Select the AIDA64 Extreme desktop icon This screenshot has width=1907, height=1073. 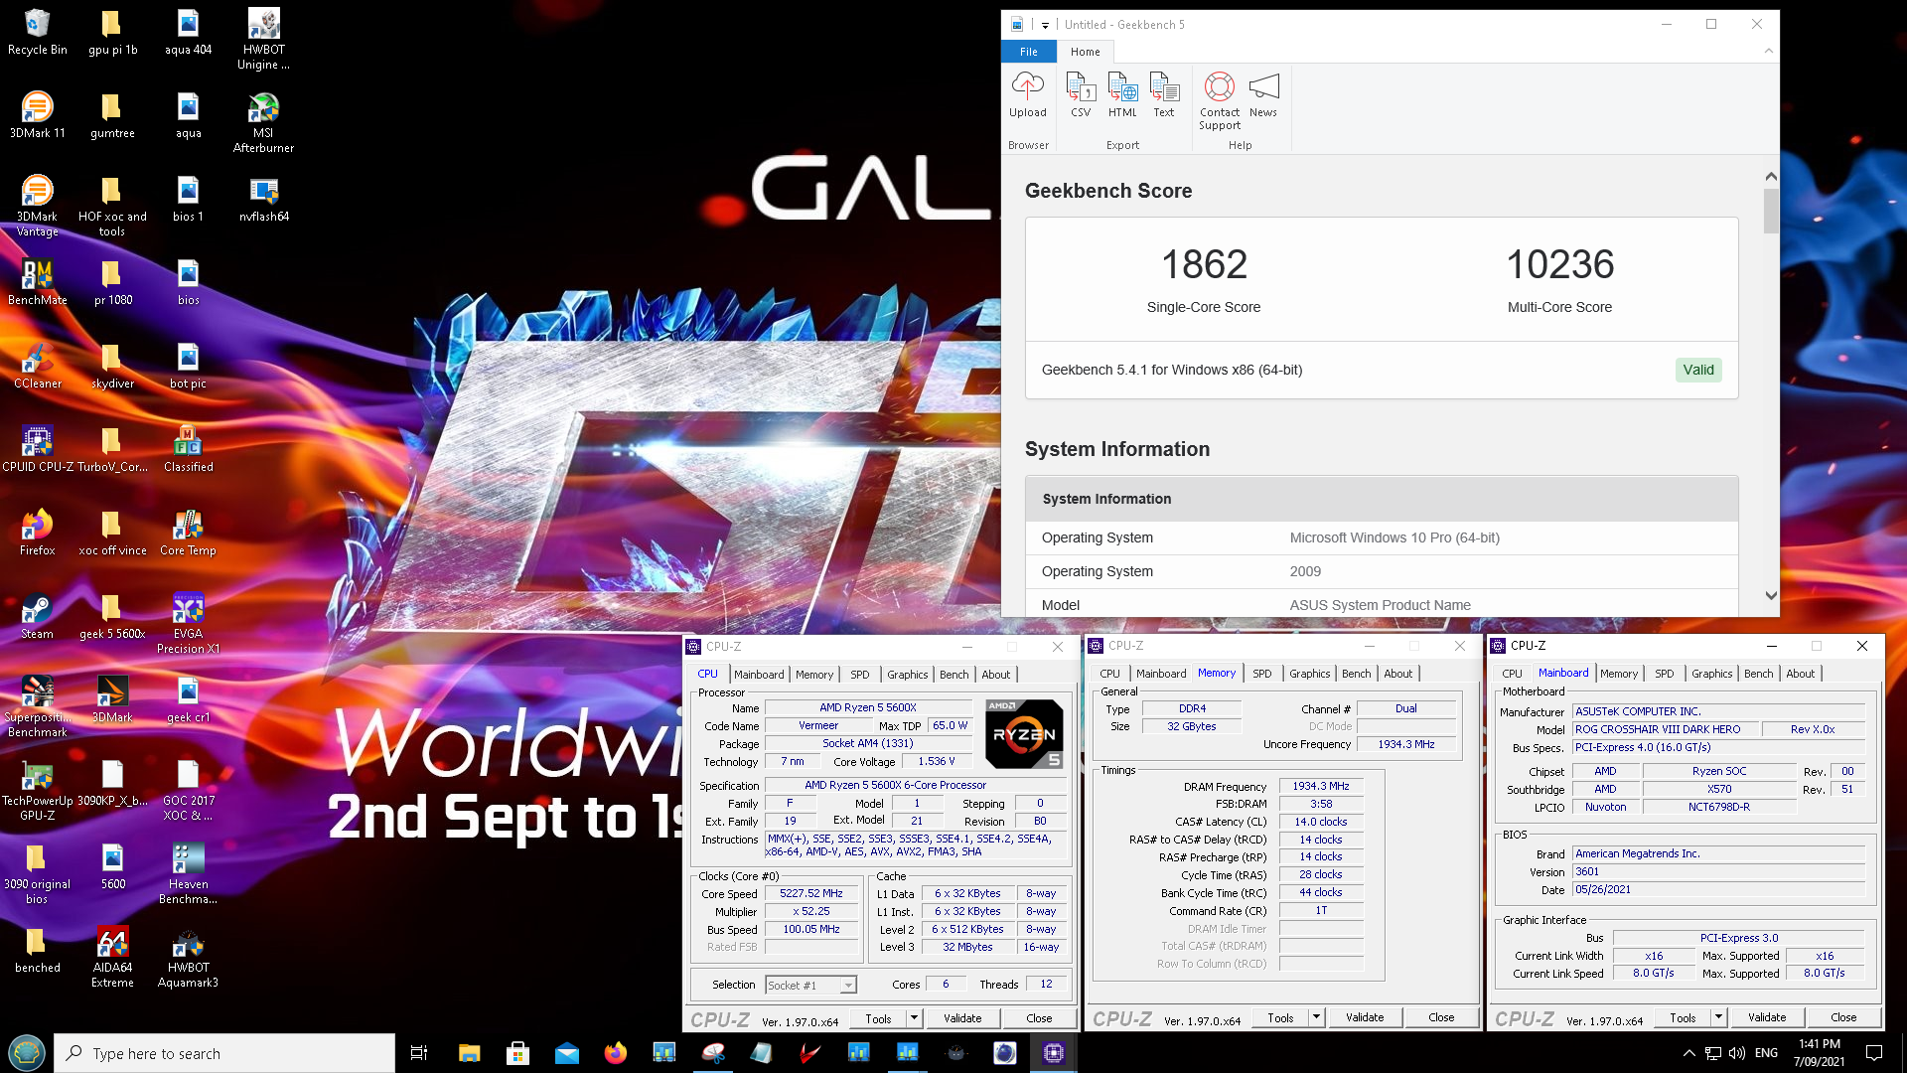(112, 957)
